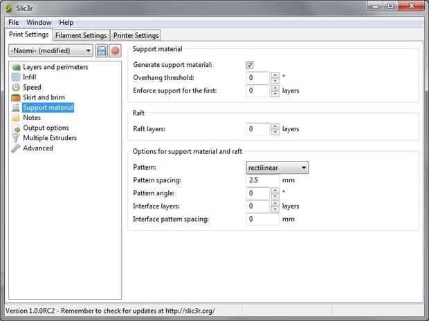Click the Raft layers input field

(258, 129)
